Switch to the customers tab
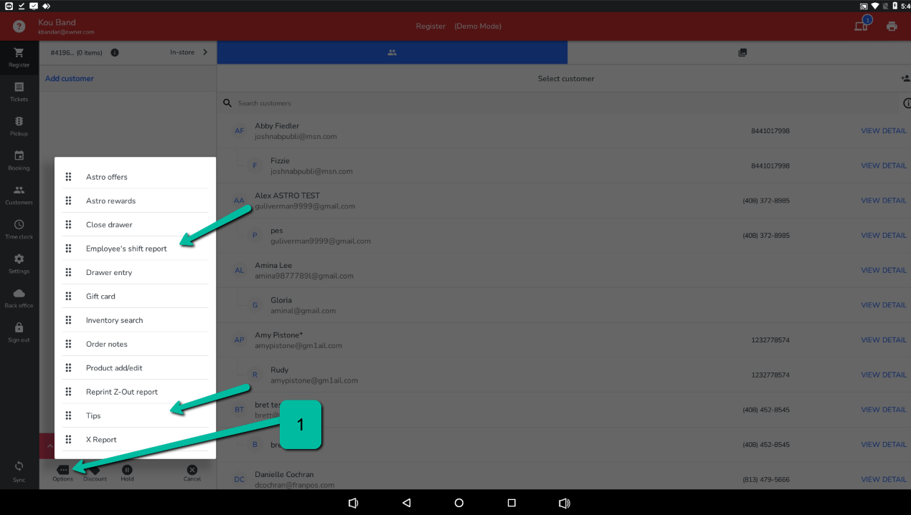Image resolution: width=911 pixels, height=515 pixels. click(x=392, y=52)
